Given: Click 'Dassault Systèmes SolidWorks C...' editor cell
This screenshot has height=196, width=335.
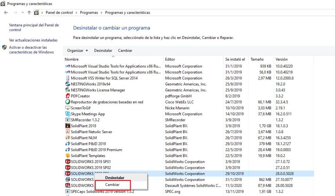Looking at the screenshot, I should [x=193, y=186].
